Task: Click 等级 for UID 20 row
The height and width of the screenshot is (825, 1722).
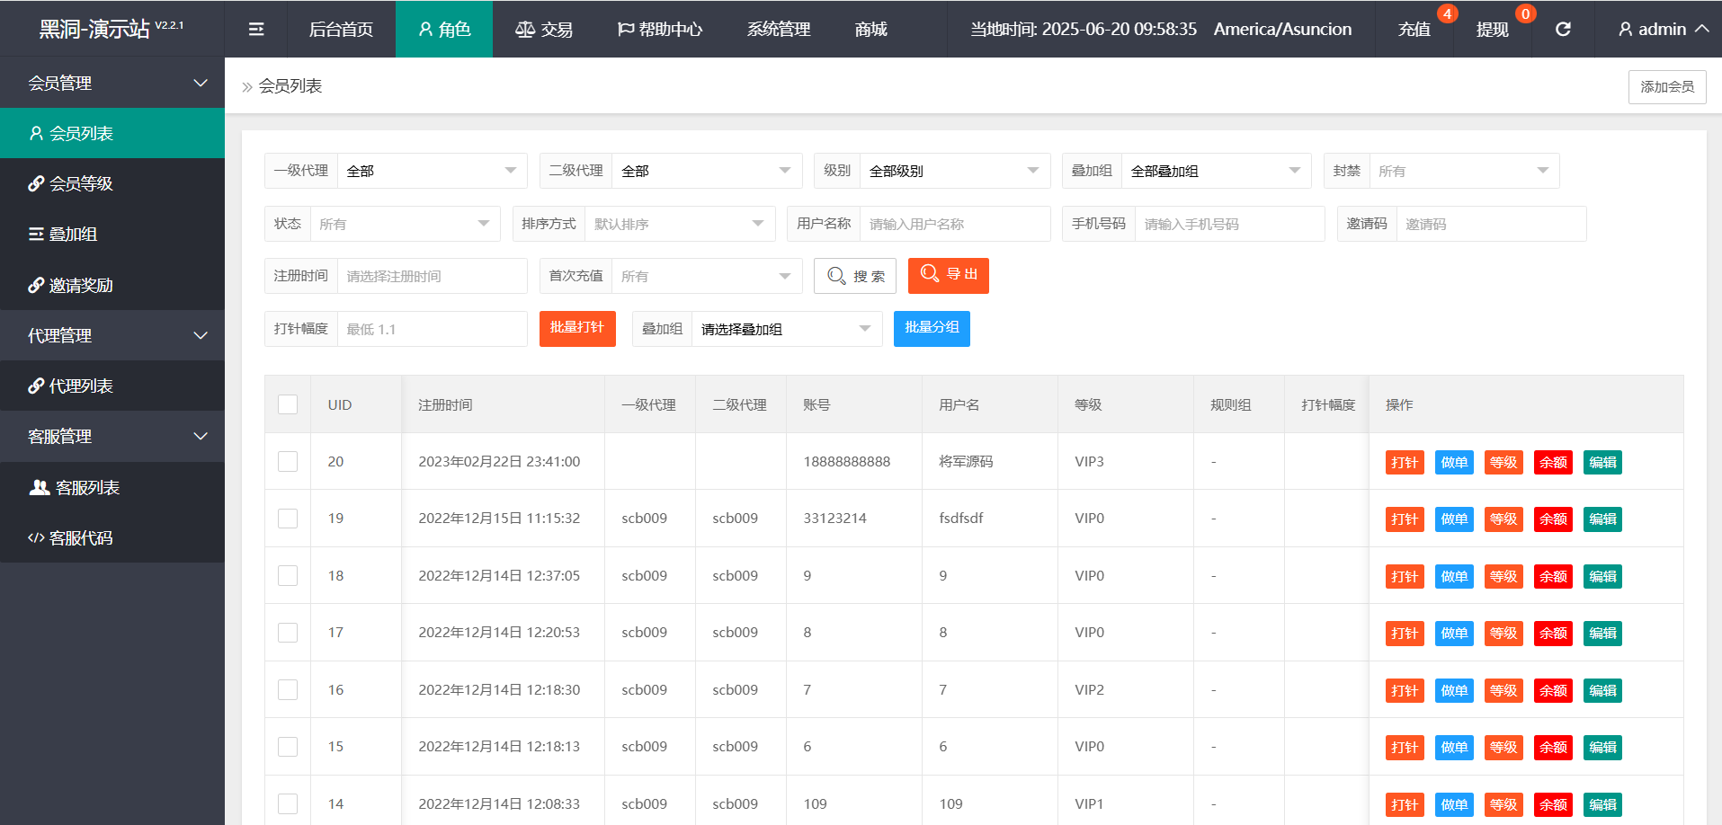Action: click(1503, 462)
